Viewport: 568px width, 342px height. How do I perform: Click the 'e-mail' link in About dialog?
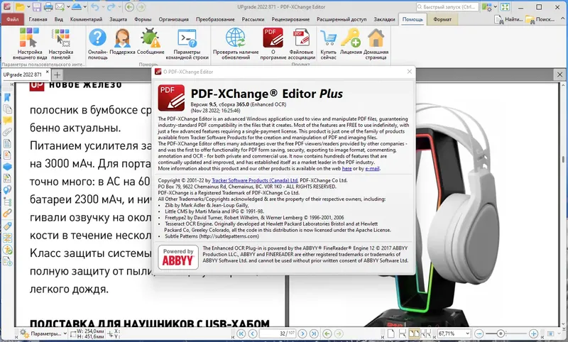click(x=372, y=168)
